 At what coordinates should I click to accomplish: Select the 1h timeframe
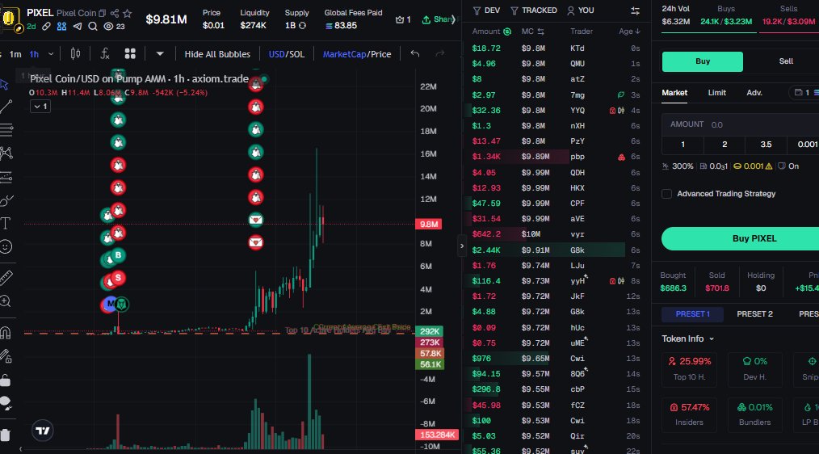pos(34,54)
